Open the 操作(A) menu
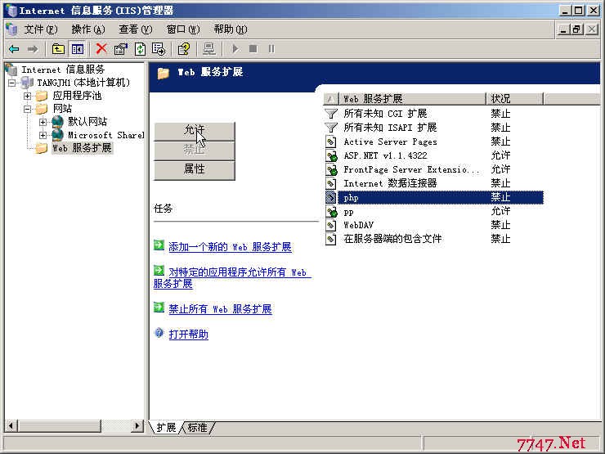 (x=88, y=29)
